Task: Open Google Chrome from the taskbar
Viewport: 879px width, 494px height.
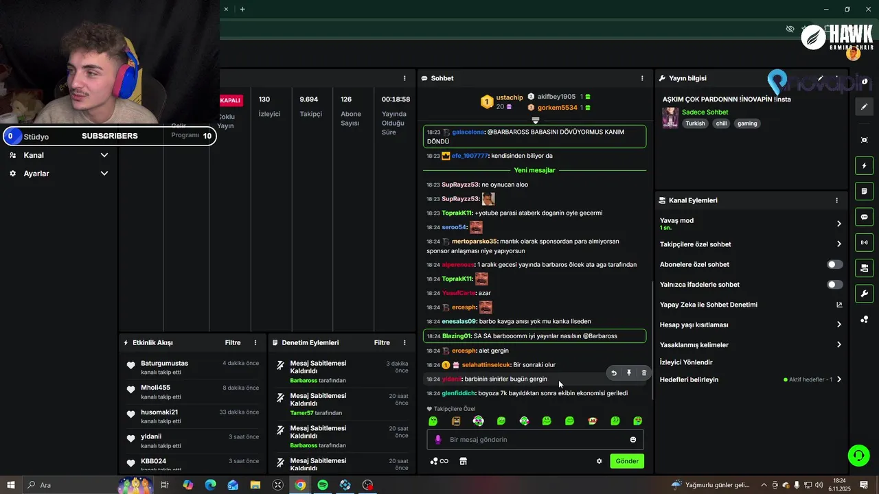Action: (300, 485)
